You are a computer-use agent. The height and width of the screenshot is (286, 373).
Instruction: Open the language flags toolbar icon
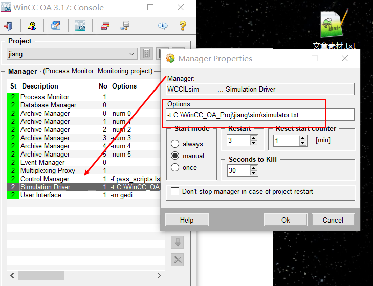[105, 26]
